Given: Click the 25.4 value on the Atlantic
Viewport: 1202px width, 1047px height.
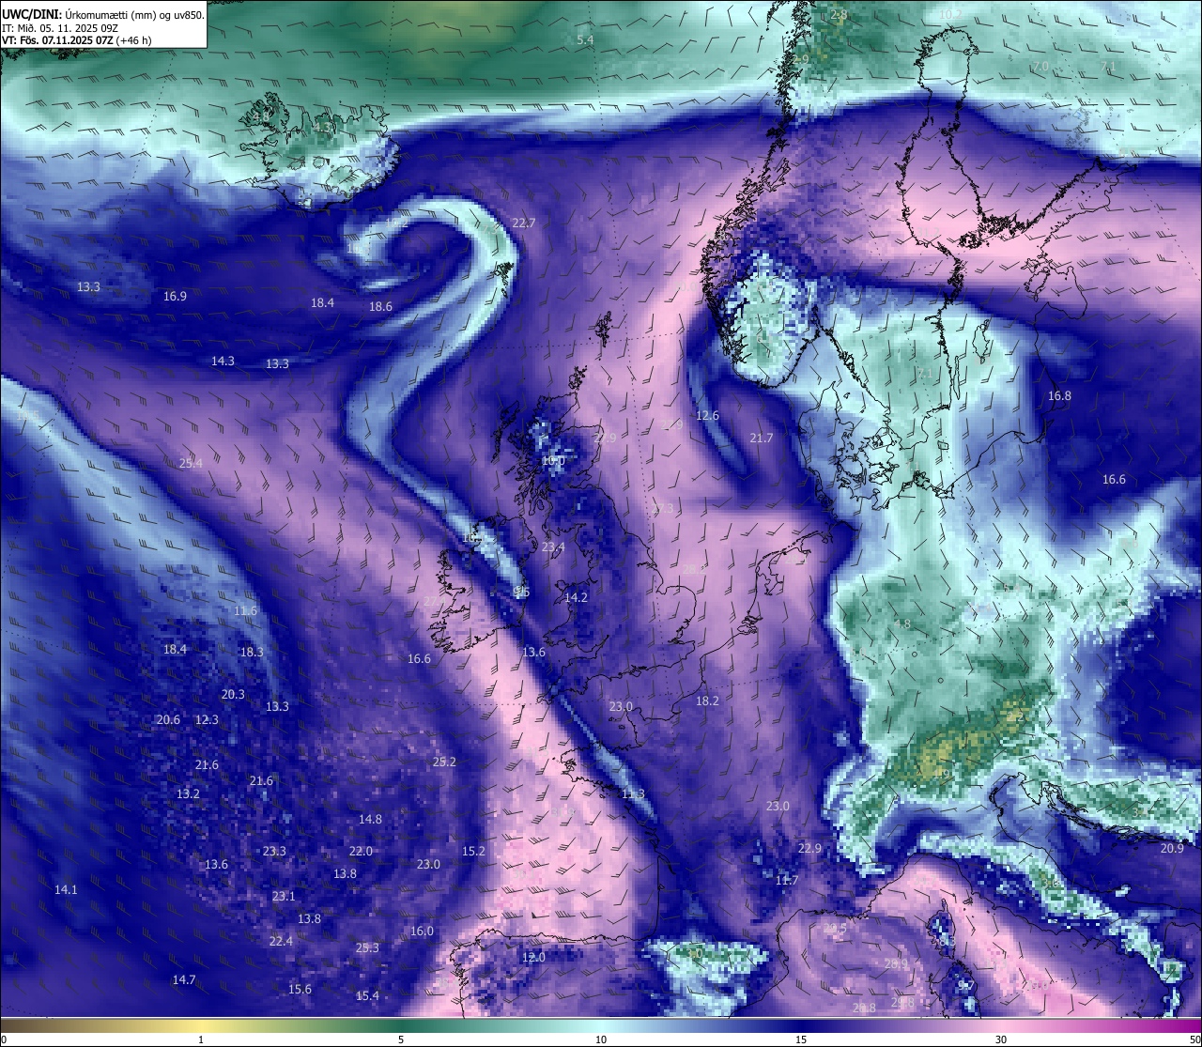Looking at the screenshot, I should point(191,463).
